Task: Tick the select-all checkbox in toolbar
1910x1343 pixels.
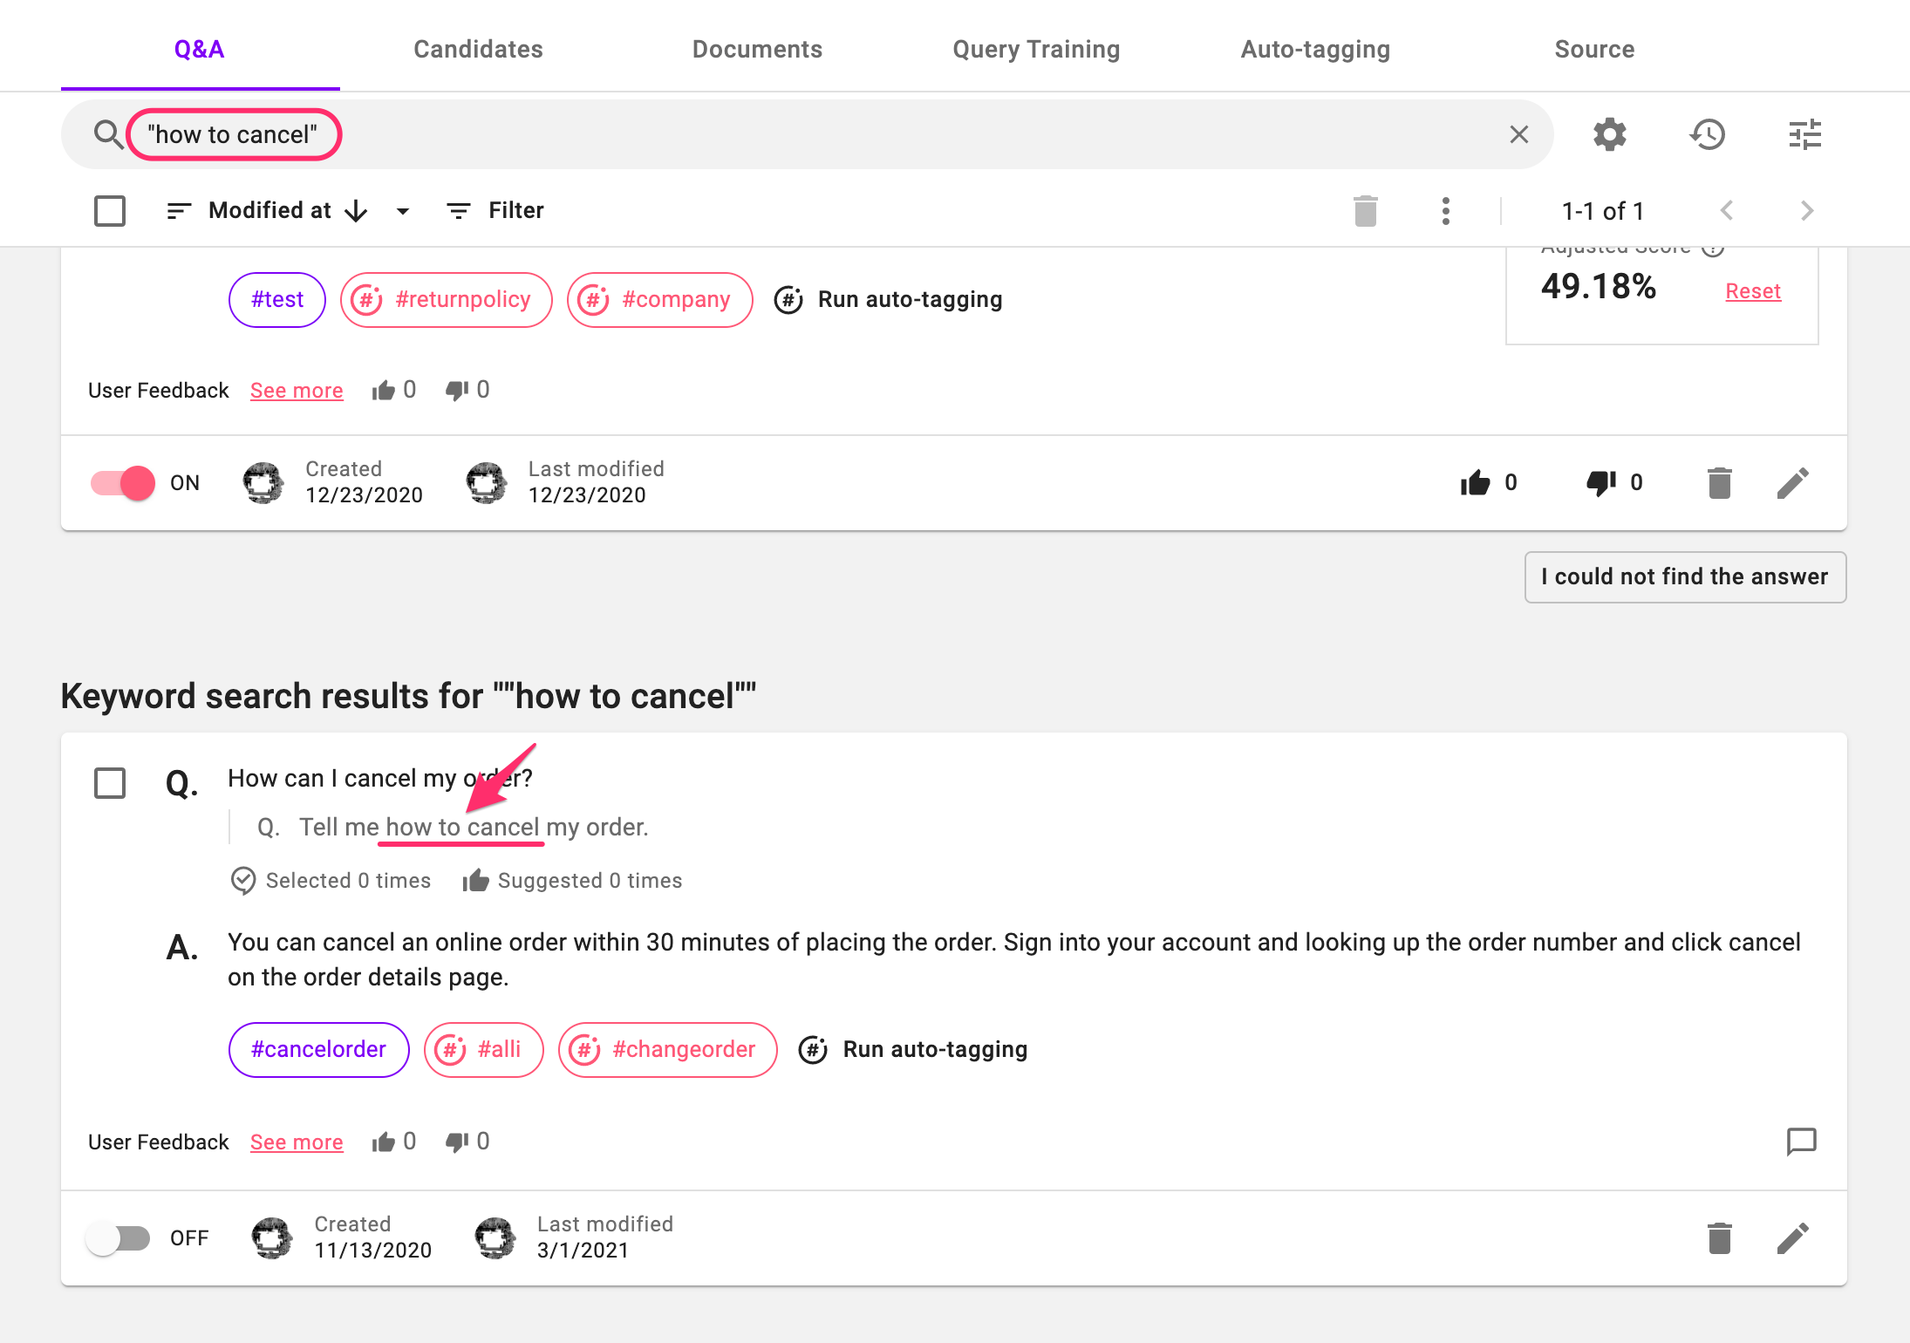Action: tap(110, 211)
